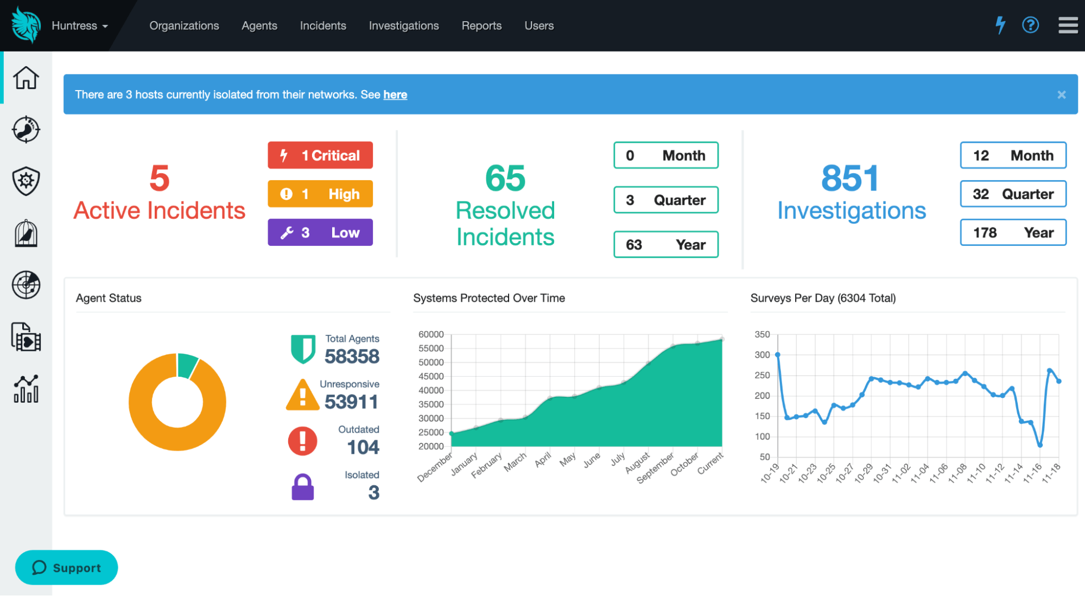Open the footprint icon in sidebar
Image resolution: width=1085 pixels, height=596 pixels.
point(26,129)
